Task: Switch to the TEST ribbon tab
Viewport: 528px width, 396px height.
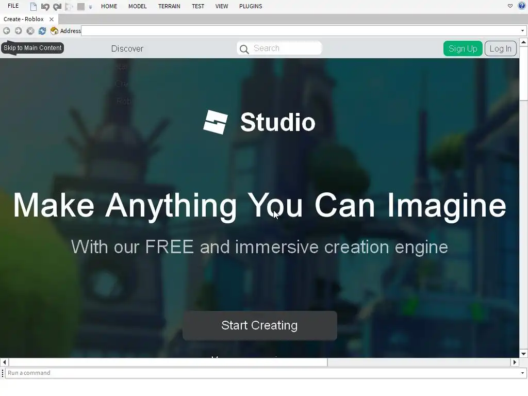Action: 198,6
